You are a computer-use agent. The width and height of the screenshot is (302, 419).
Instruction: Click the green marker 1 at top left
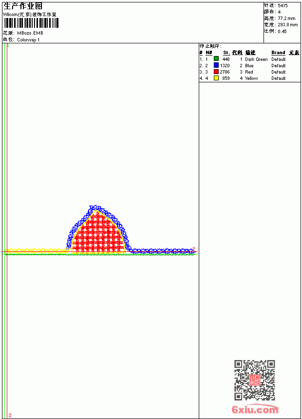(x=8, y=46)
